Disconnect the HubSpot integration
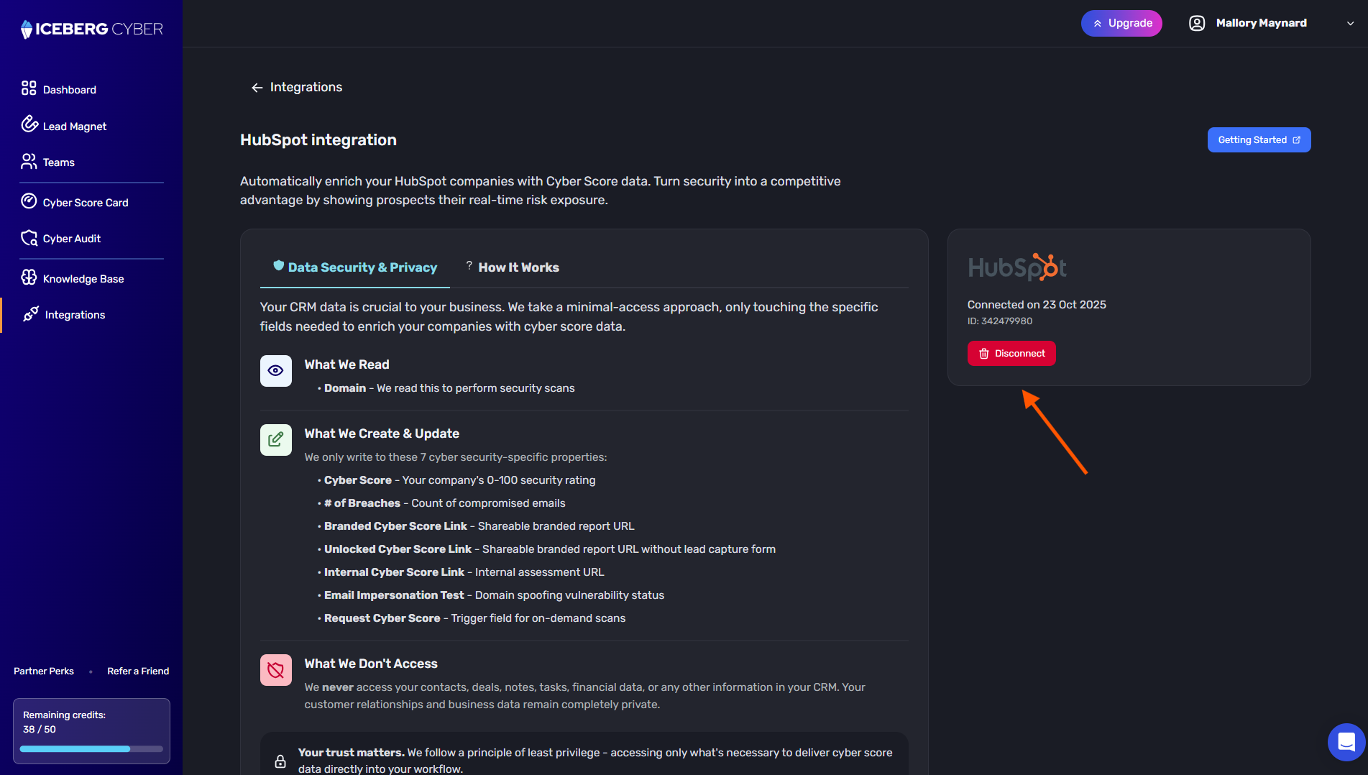The image size is (1368, 775). [x=1011, y=353]
